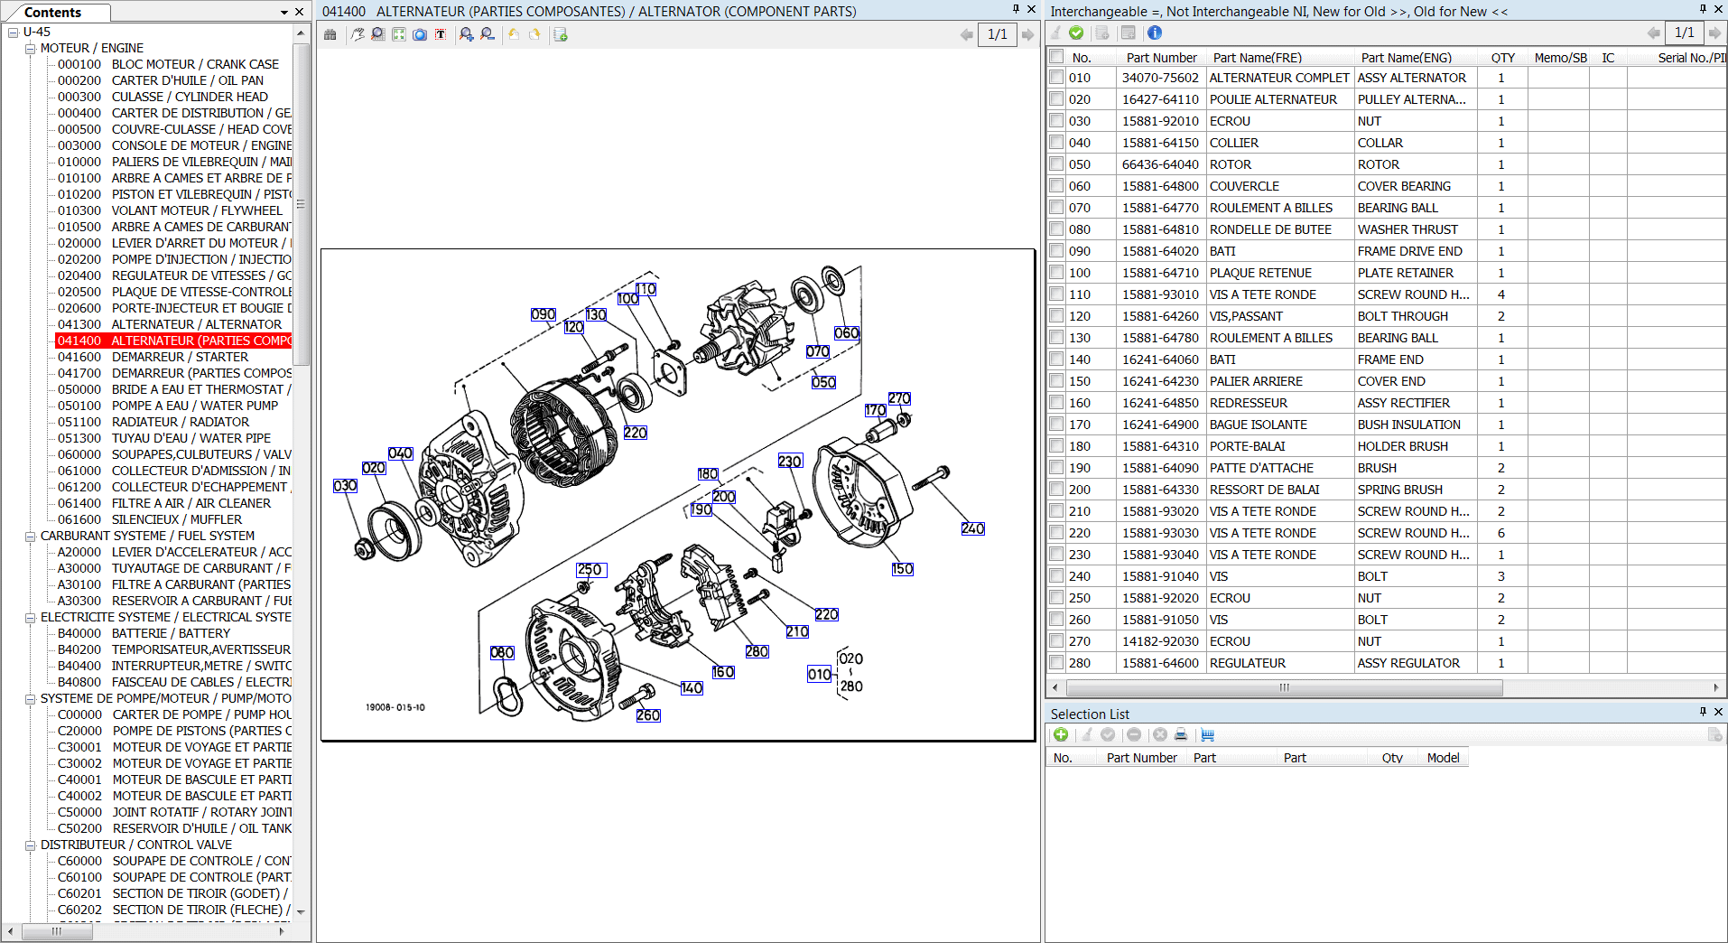
Task: Open the Contents panel dropdown arrow
Action: (284, 13)
